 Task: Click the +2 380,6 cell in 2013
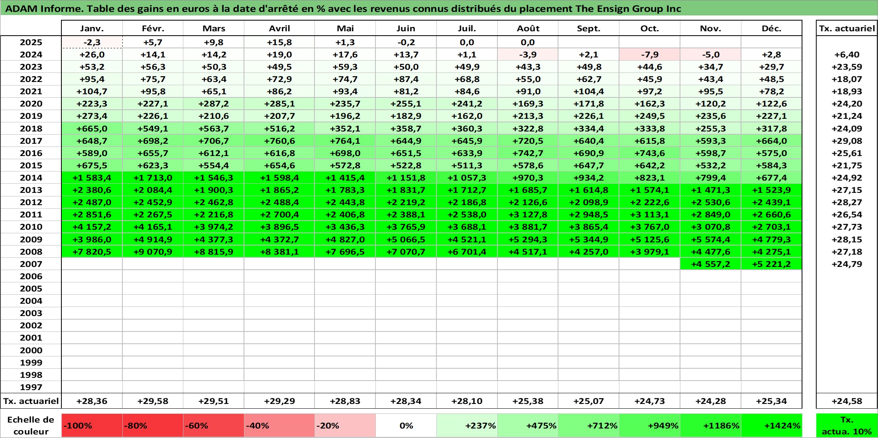pos(92,190)
